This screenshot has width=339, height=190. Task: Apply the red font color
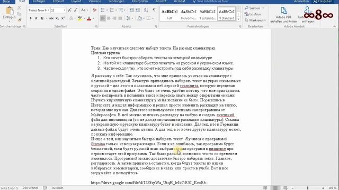coord(89,18)
